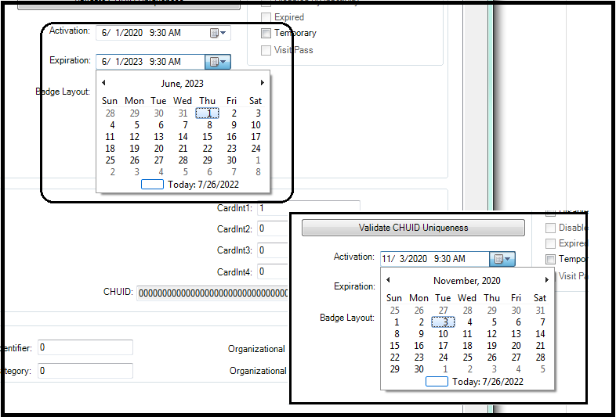Click Today box in June 2023 calendar
The image size is (616, 417).
coord(152,185)
